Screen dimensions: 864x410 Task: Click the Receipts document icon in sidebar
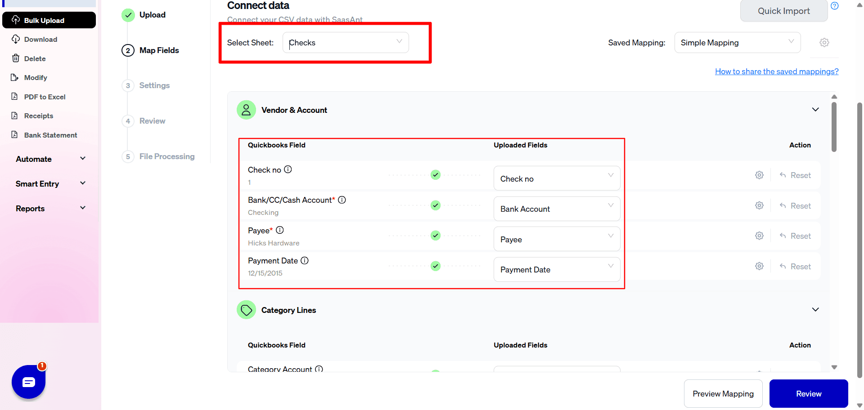[x=15, y=116]
